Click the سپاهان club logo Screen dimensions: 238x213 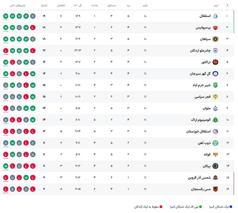[216, 39]
